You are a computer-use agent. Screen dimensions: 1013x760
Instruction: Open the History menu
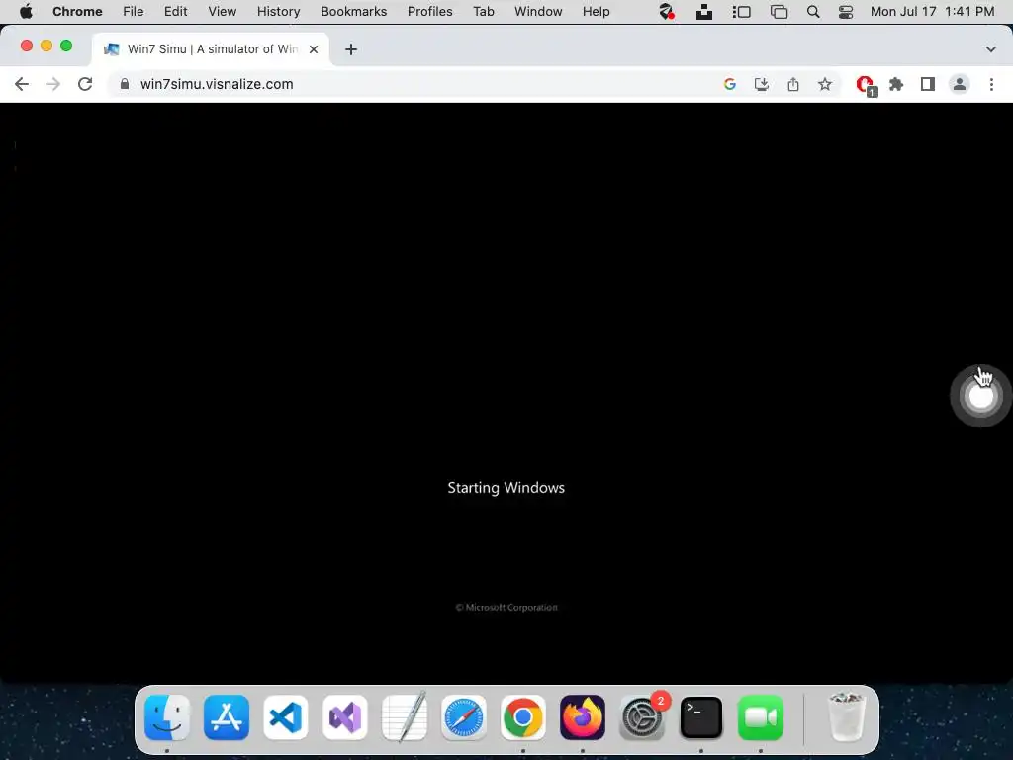coord(278,12)
